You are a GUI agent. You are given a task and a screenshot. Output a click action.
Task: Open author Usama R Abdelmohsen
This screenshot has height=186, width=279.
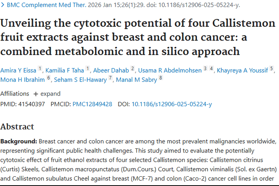(170, 70)
